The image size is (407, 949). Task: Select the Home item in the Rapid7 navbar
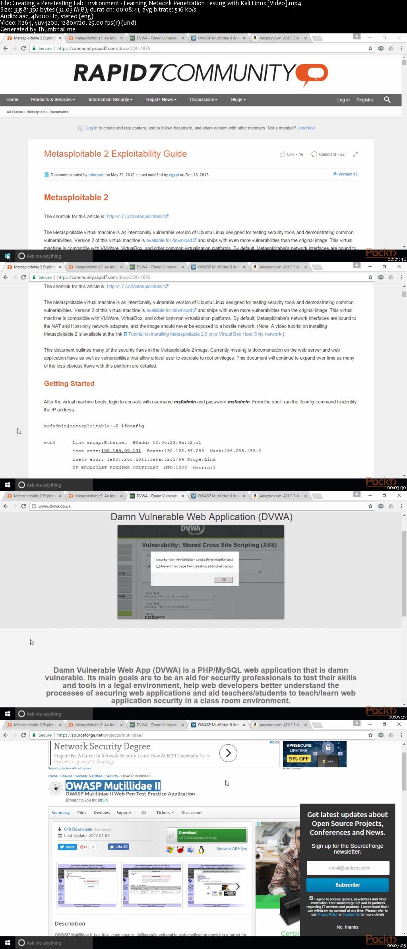click(x=12, y=99)
